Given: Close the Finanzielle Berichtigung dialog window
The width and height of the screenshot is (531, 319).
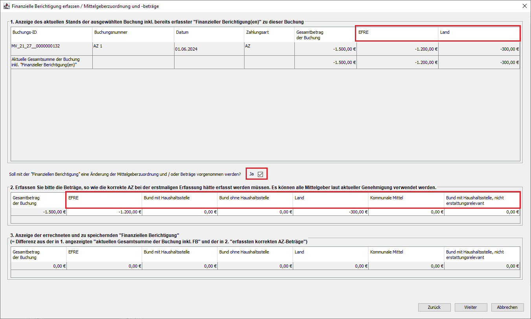Looking at the screenshot, I should [x=524, y=6].
